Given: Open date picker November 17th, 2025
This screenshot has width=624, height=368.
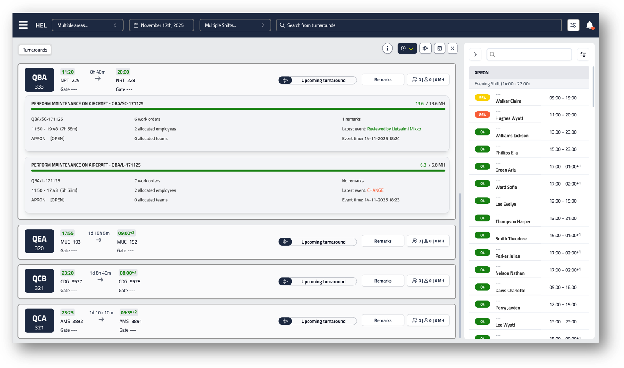Looking at the screenshot, I should click(x=161, y=25).
